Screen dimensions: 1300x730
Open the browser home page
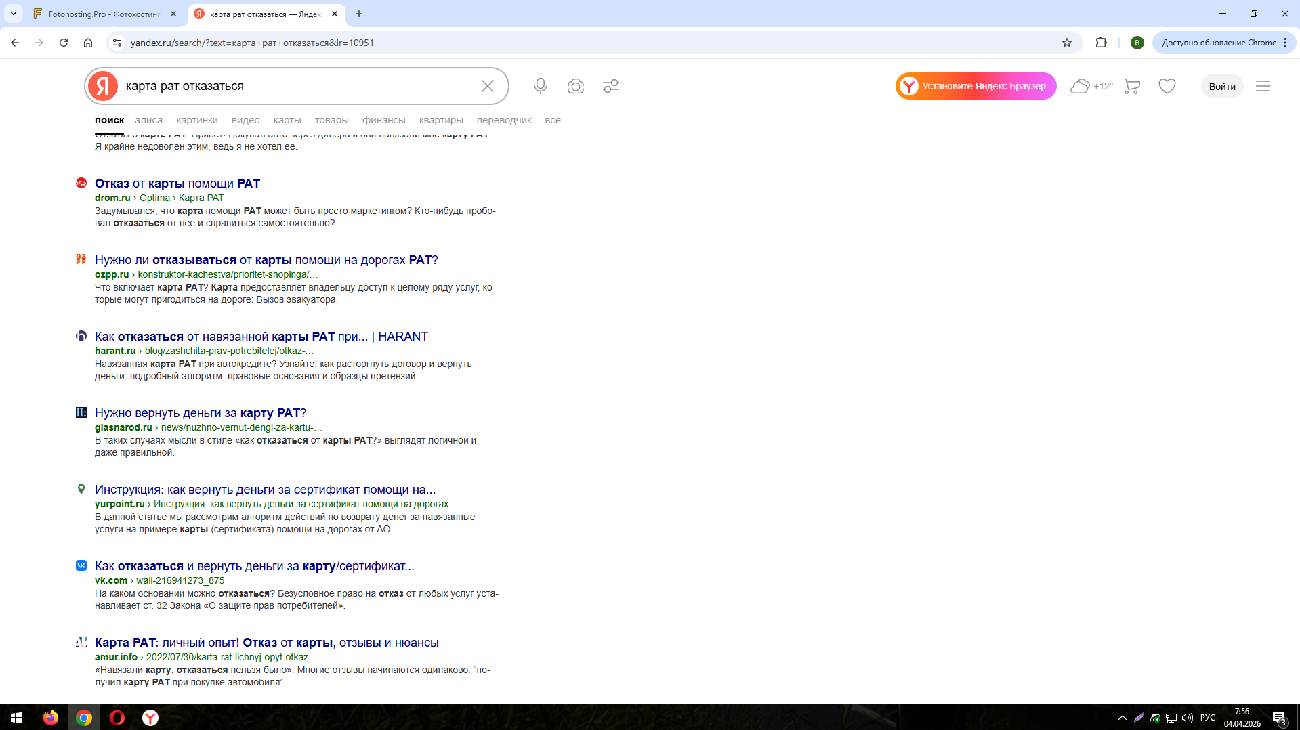(88, 43)
